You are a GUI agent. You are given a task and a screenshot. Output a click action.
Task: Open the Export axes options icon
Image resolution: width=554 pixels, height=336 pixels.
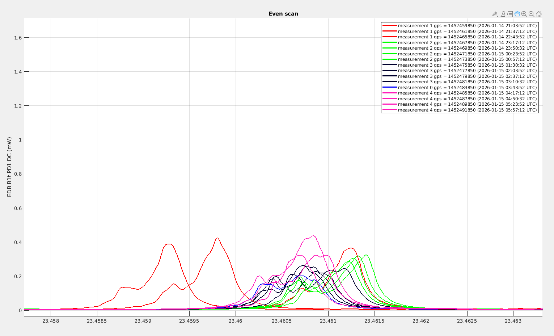495,14
